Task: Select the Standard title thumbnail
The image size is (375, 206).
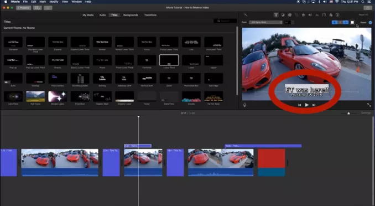Action: (x=13, y=42)
